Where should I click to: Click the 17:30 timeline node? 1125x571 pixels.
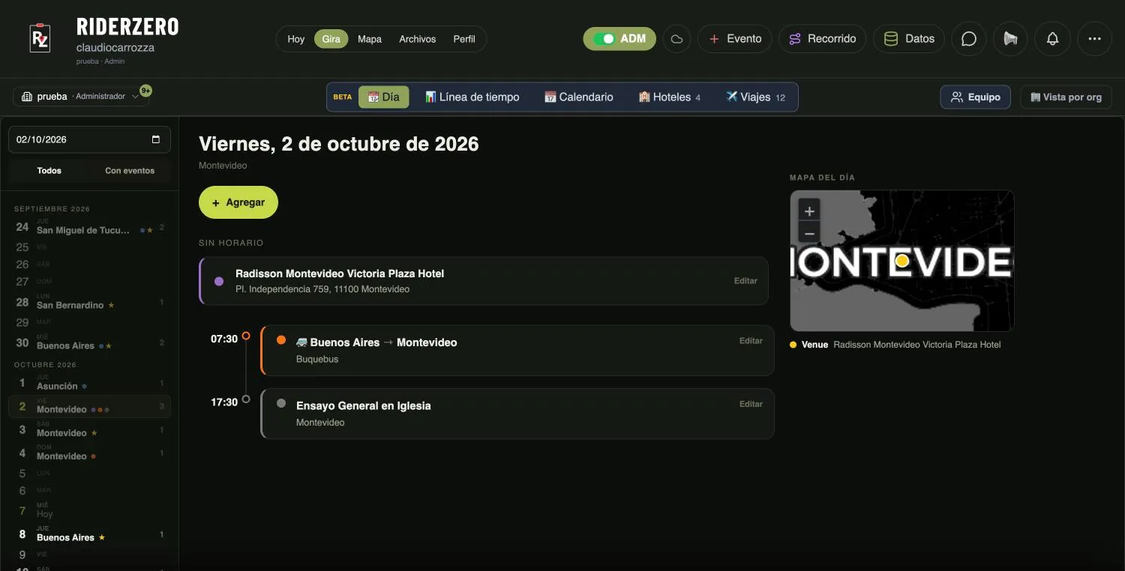246,400
